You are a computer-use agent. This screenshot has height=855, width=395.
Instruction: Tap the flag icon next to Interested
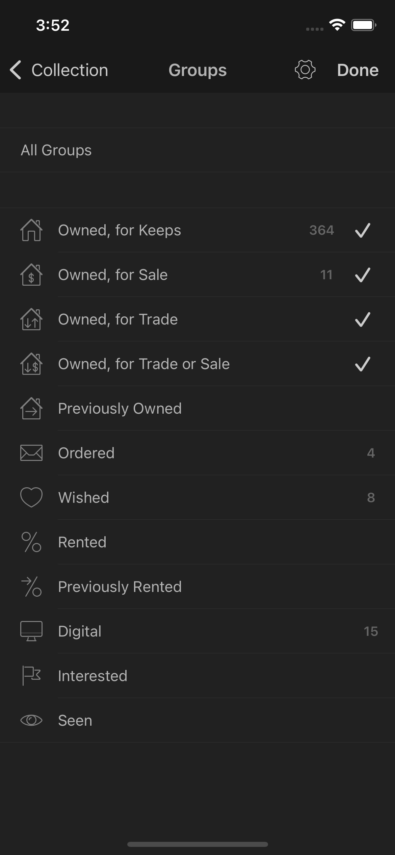click(31, 676)
